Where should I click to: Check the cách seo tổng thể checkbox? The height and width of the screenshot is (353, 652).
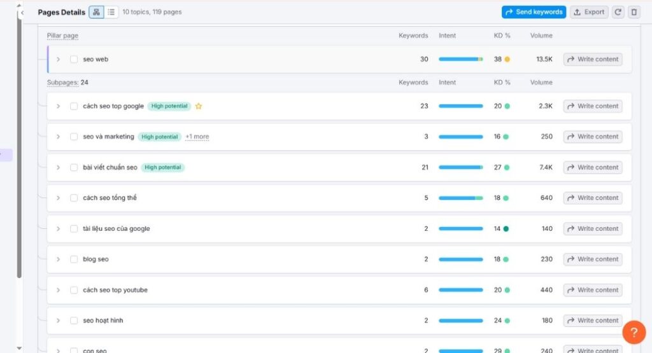pyautogui.click(x=74, y=198)
